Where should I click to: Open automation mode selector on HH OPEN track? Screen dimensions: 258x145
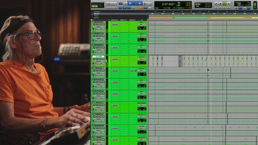point(101,63)
